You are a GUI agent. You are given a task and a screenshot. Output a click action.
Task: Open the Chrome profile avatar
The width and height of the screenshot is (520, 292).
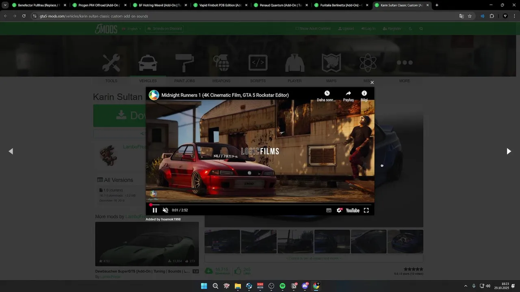pyautogui.click(x=505, y=16)
